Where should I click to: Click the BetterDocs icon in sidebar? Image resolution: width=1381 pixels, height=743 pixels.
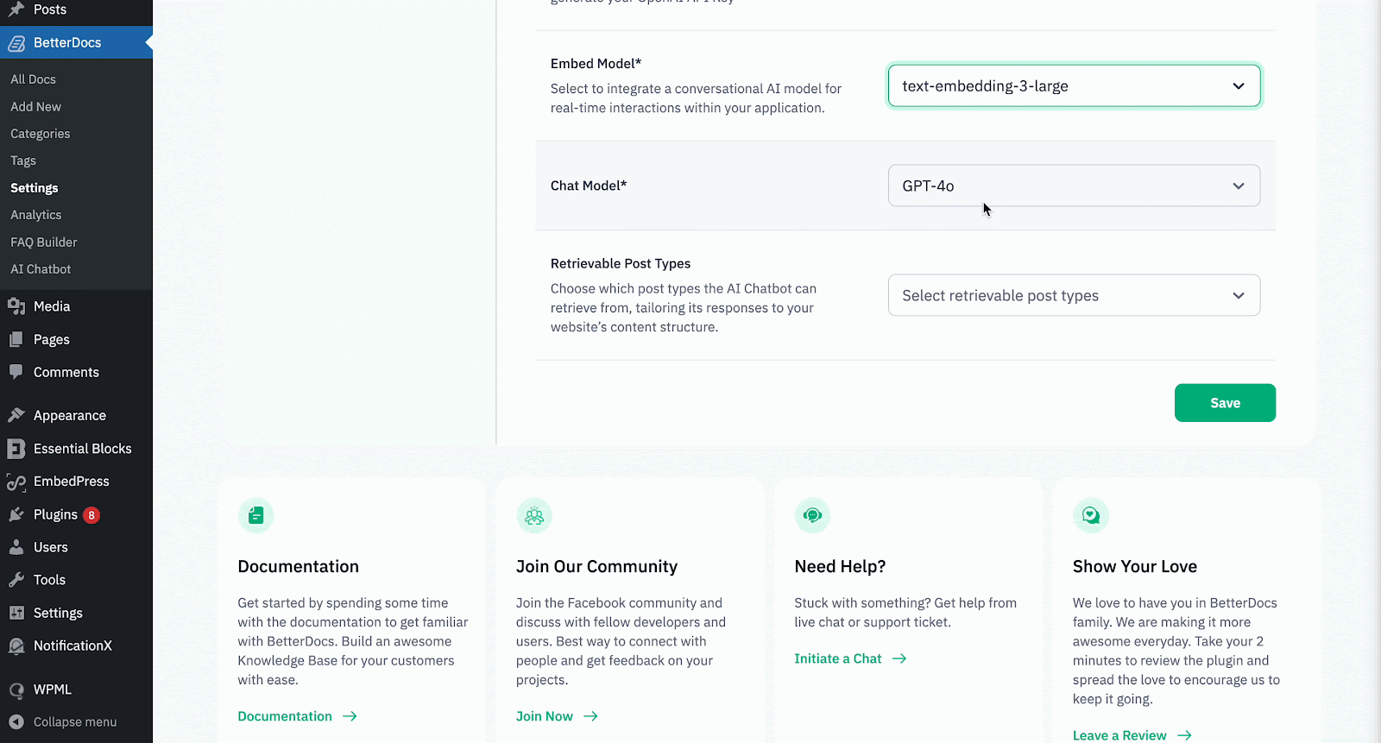(x=16, y=43)
